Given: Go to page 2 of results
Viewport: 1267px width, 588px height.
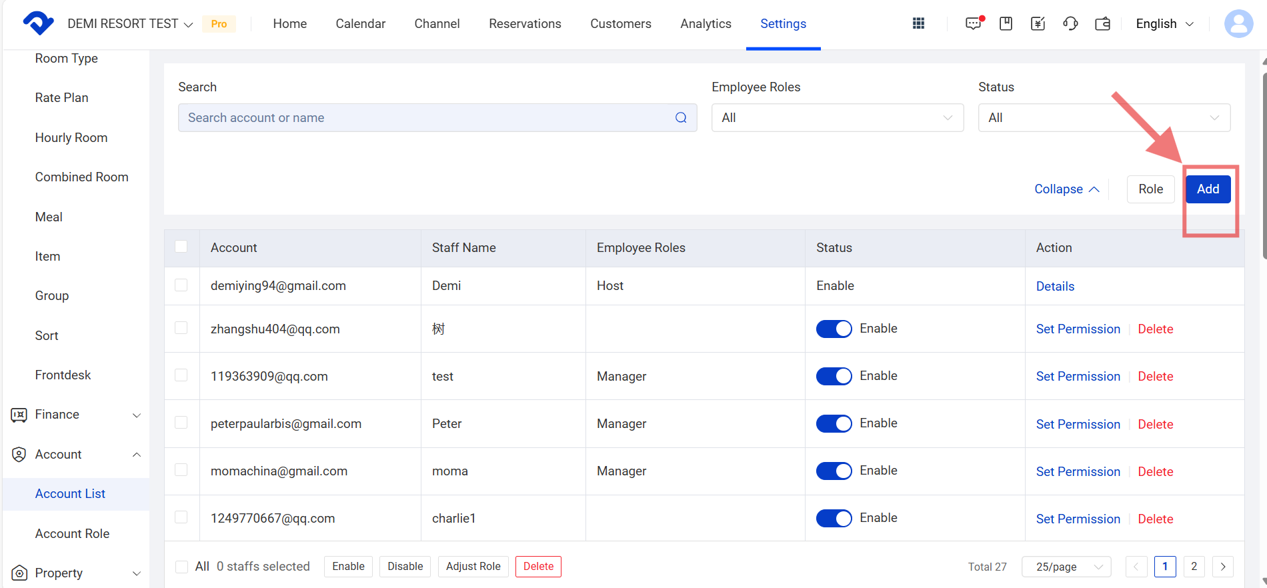Looking at the screenshot, I should [1194, 567].
